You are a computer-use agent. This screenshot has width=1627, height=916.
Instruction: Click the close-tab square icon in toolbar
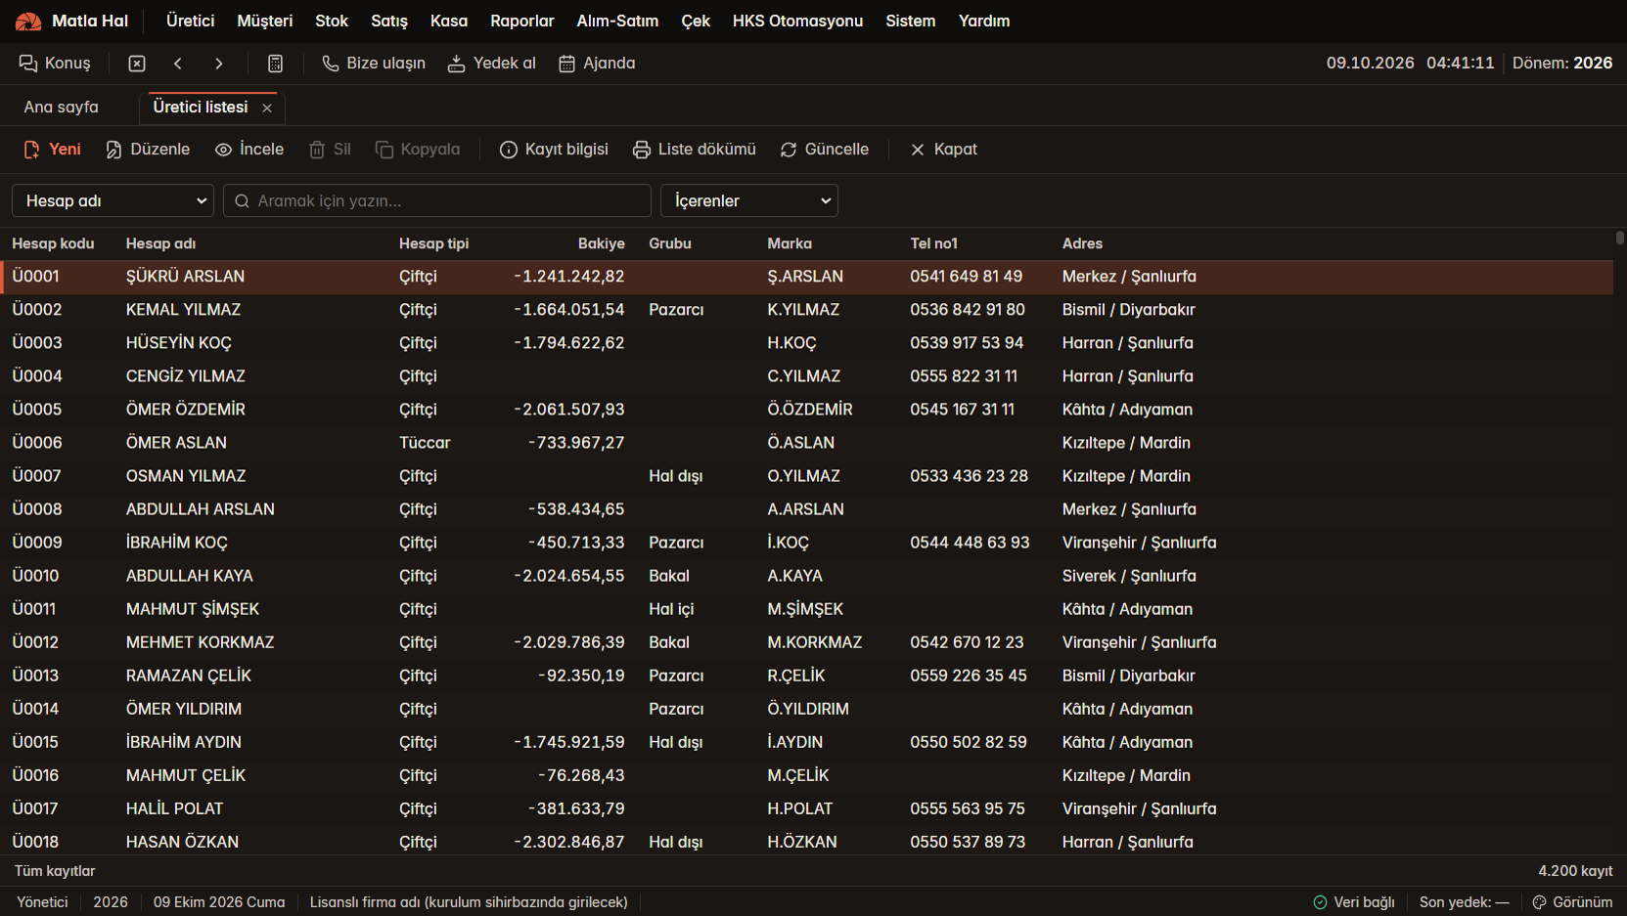point(137,64)
